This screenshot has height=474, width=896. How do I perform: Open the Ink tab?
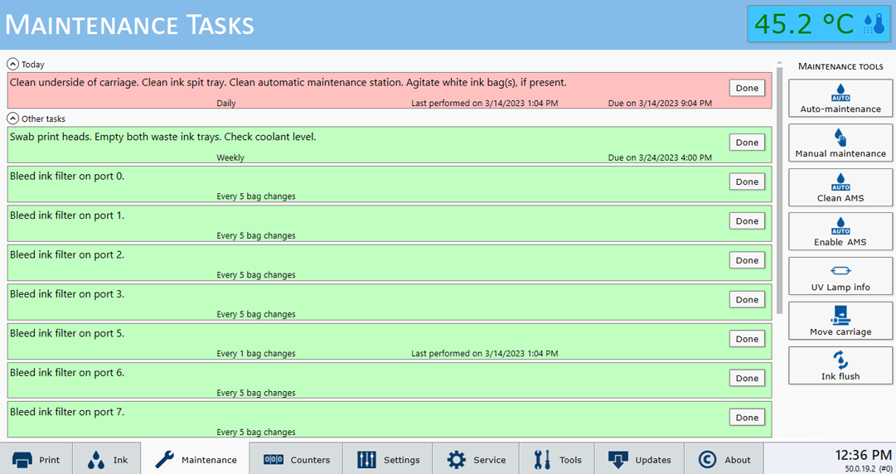108,459
